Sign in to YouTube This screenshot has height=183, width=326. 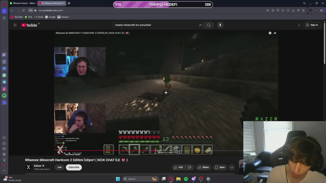point(312,25)
